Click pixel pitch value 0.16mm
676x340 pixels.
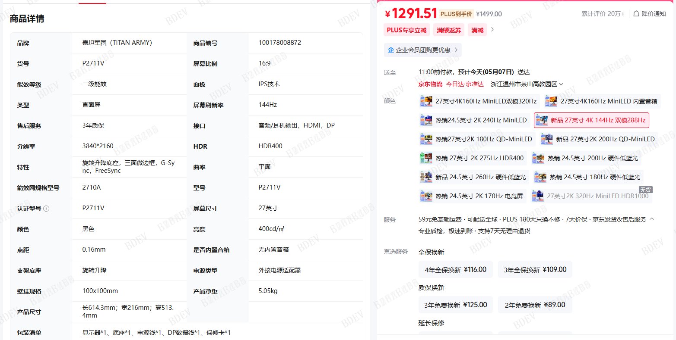(x=94, y=250)
